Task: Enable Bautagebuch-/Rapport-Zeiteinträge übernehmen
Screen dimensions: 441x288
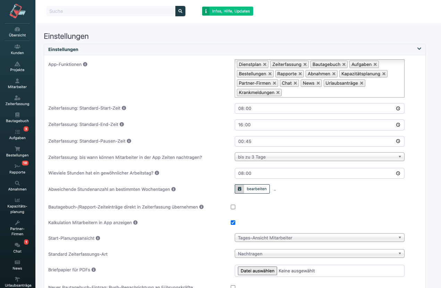Action: [x=233, y=207]
